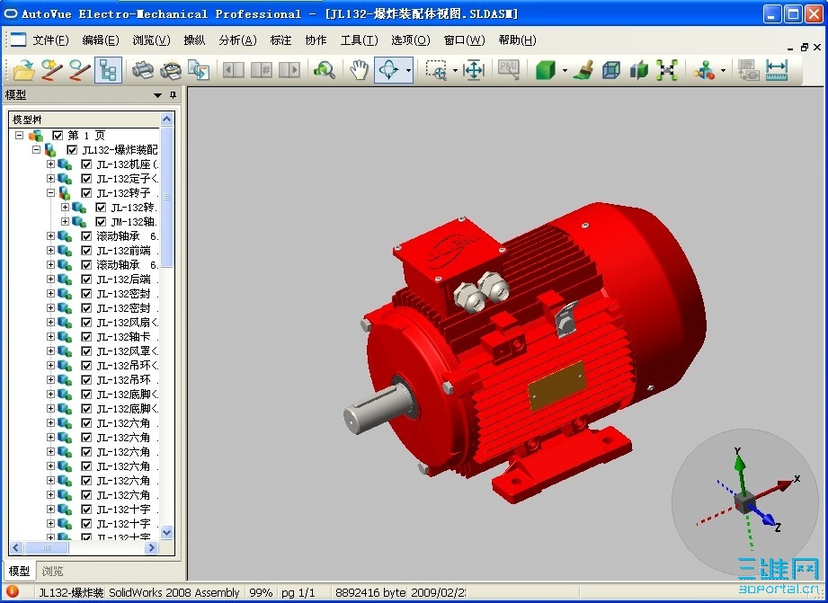The width and height of the screenshot is (828, 603).
Task: Expand the JL-132后端 tree node
Action: (50, 279)
